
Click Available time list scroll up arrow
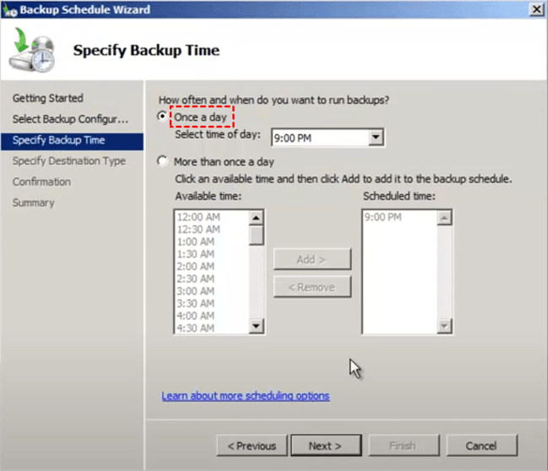[x=256, y=218]
